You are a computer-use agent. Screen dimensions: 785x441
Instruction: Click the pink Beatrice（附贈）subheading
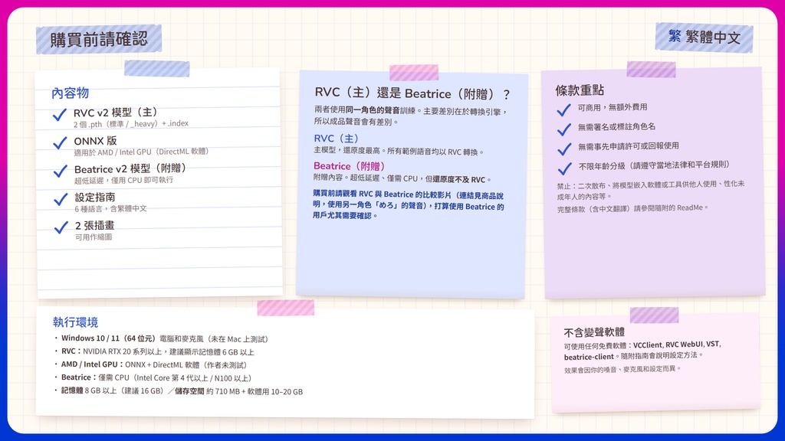pyautogui.click(x=349, y=166)
